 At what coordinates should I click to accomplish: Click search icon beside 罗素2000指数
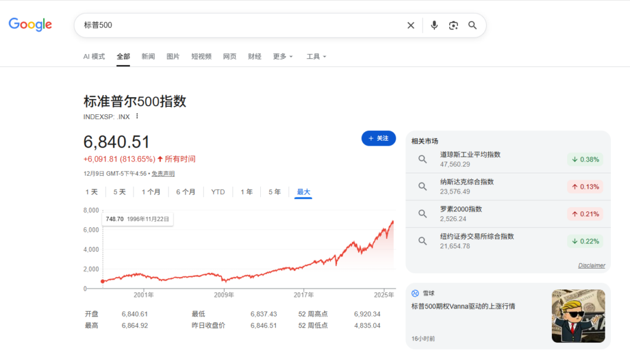pyautogui.click(x=423, y=214)
